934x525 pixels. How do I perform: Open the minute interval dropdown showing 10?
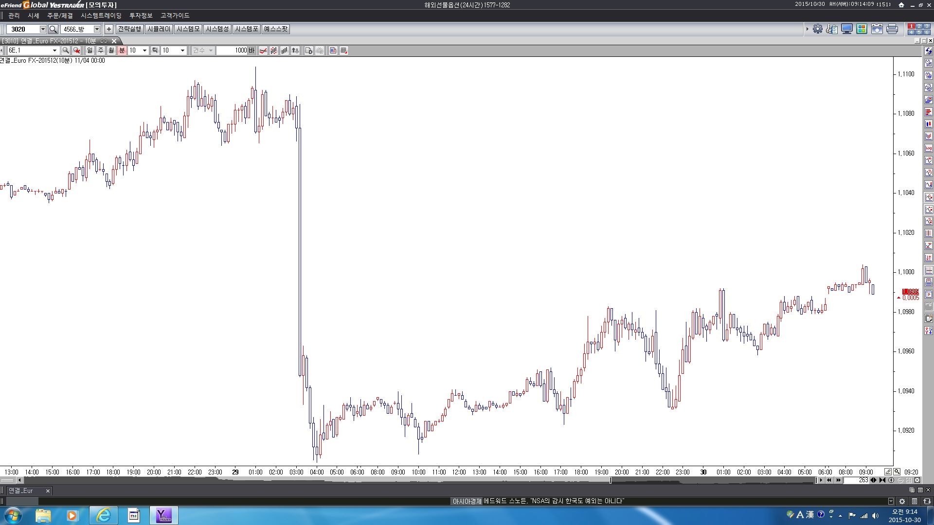[144, 51]
